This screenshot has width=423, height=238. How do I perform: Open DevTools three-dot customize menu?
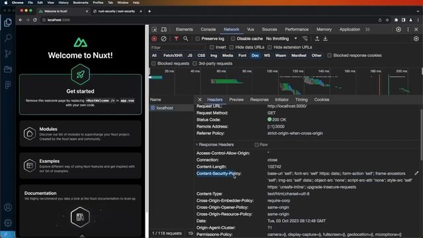pos(408,29)
